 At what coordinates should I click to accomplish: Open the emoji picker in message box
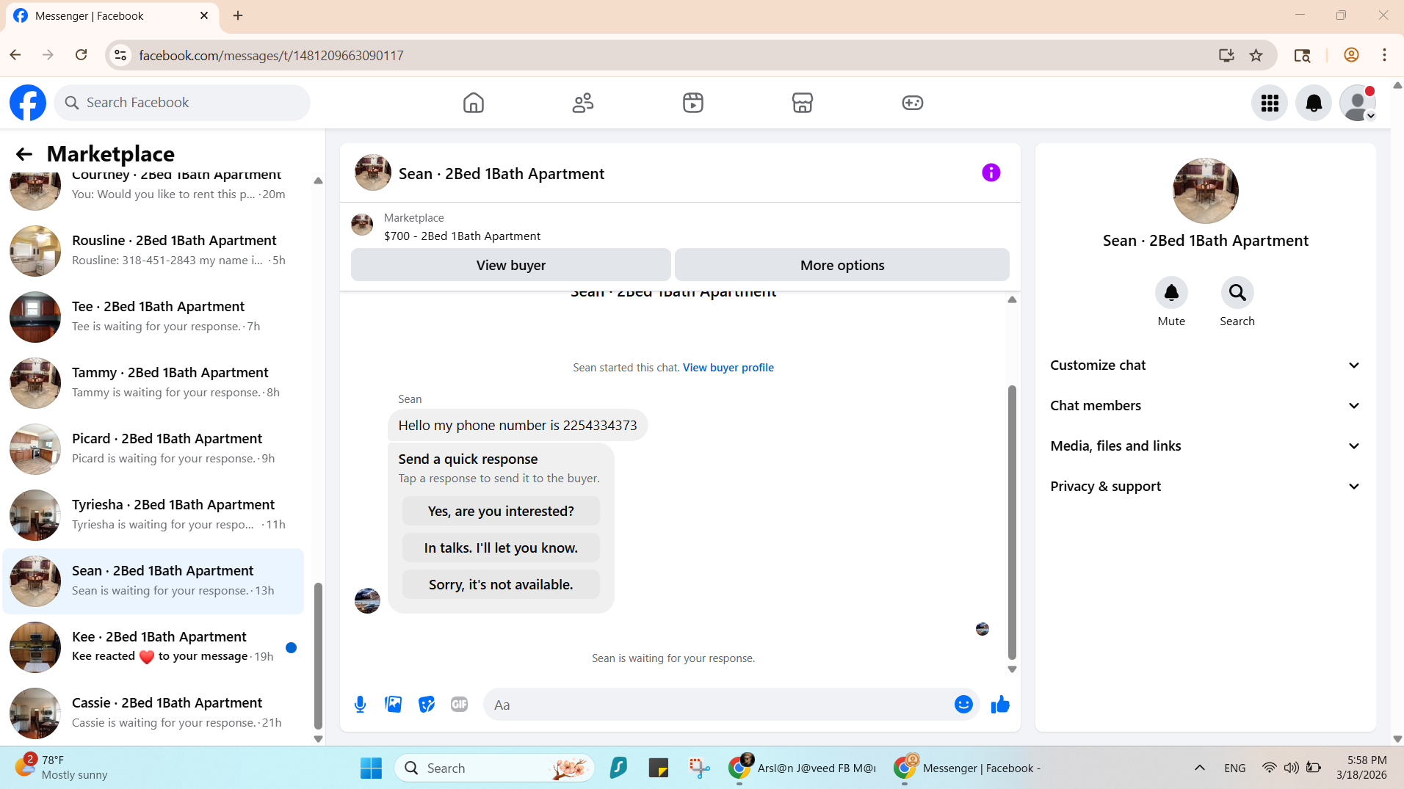pos(963,705)
